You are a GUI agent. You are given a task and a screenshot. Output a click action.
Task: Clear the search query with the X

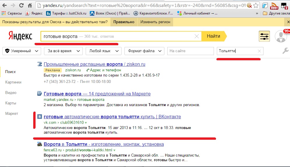(197, 36)
